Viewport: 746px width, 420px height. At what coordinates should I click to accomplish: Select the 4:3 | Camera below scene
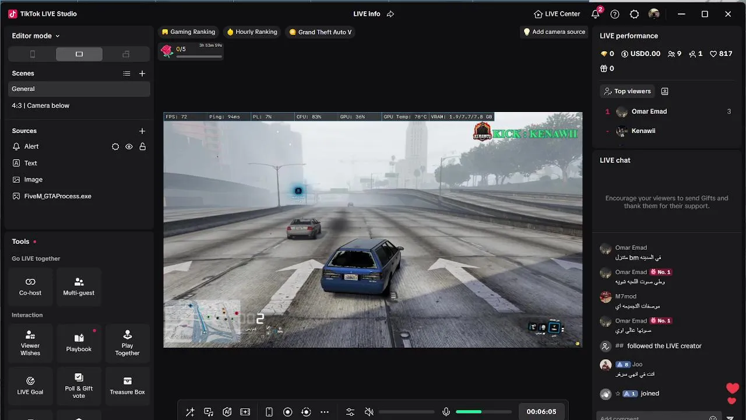pos(79,106)
